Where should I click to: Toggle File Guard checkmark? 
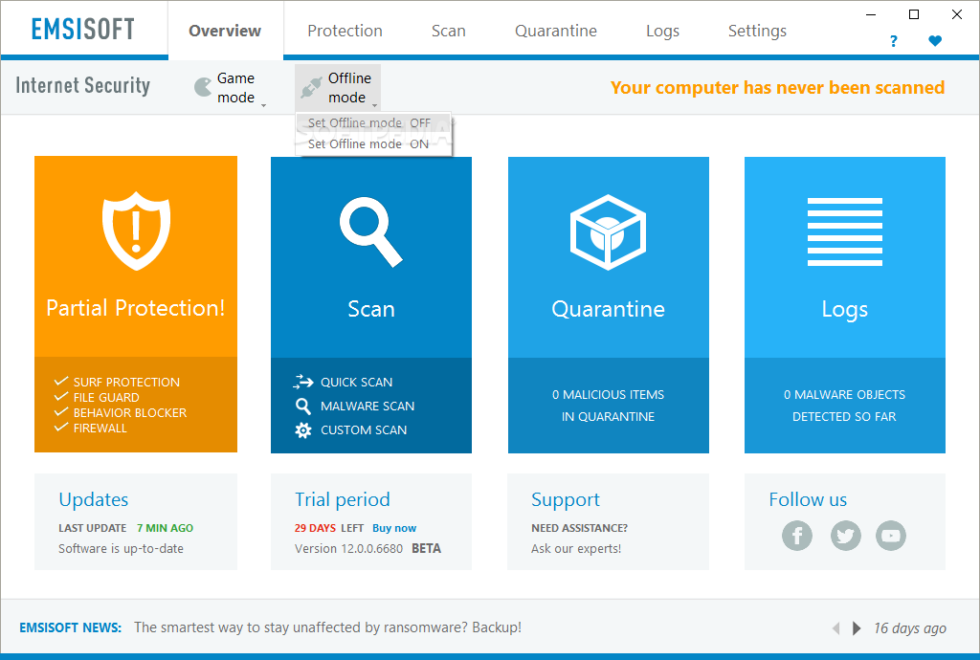tap(61, 397)
